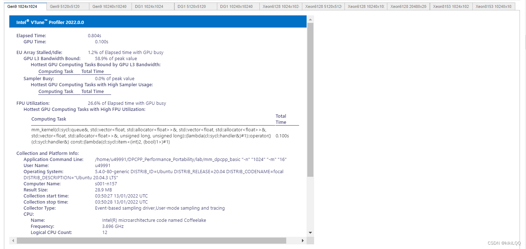Click the Result Size value 28.9 MB
The image size is (526, 249).
tap(103, 190)
